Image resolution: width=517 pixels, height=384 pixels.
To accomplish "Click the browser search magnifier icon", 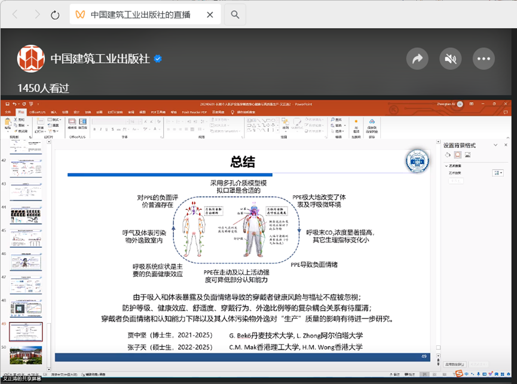I will point(235,15).
